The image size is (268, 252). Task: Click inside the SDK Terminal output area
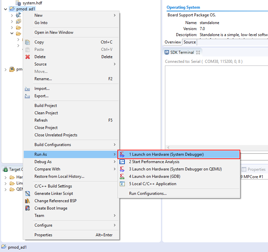216,105
